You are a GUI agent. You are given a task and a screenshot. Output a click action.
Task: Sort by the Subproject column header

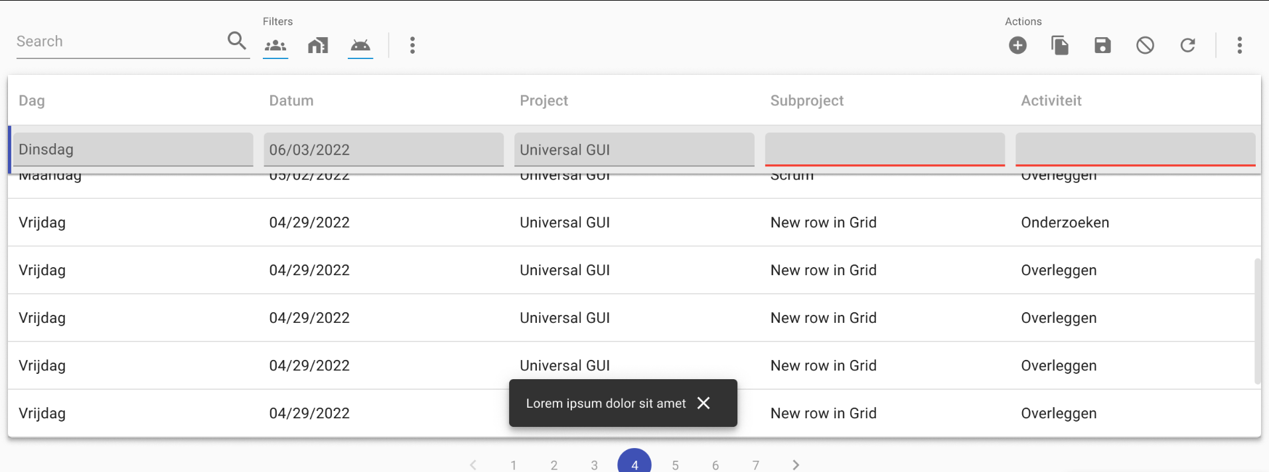[807, 101]
